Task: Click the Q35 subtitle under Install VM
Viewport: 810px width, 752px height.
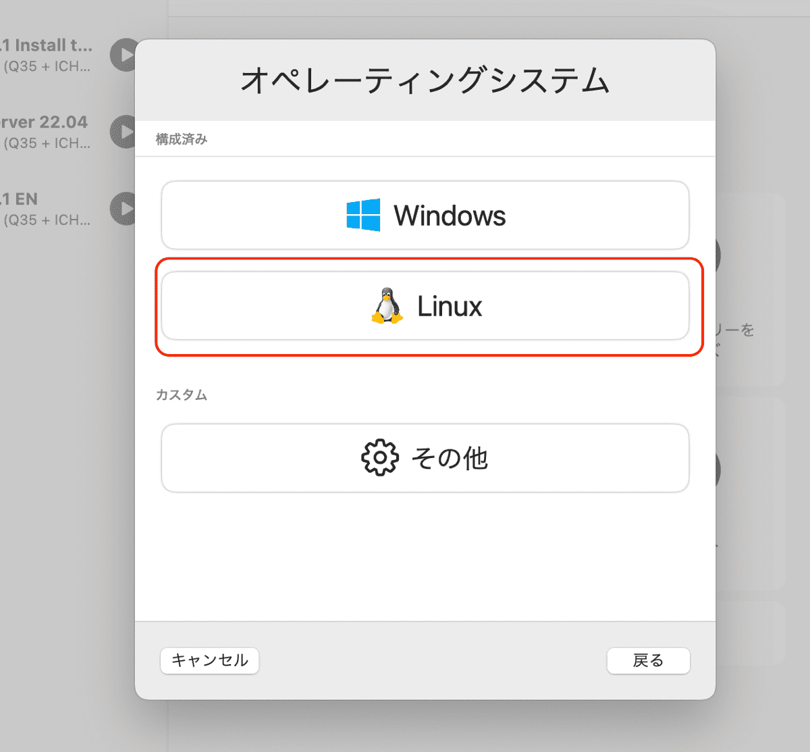Action: click(47, 66)
